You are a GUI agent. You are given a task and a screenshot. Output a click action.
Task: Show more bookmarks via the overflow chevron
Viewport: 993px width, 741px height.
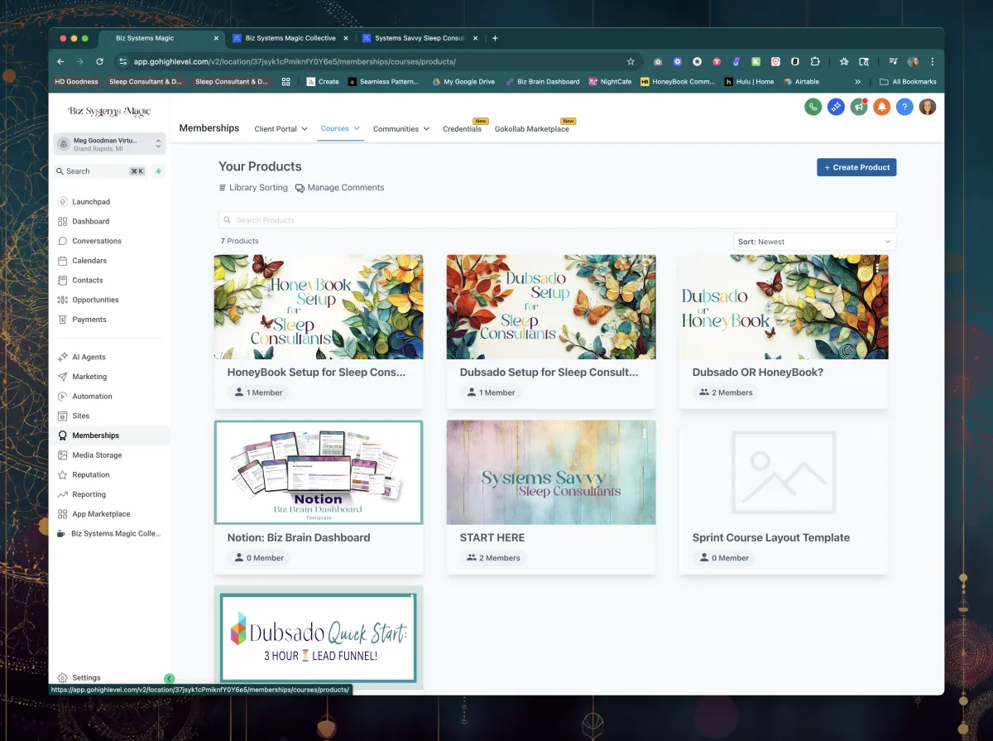point(857,82)
